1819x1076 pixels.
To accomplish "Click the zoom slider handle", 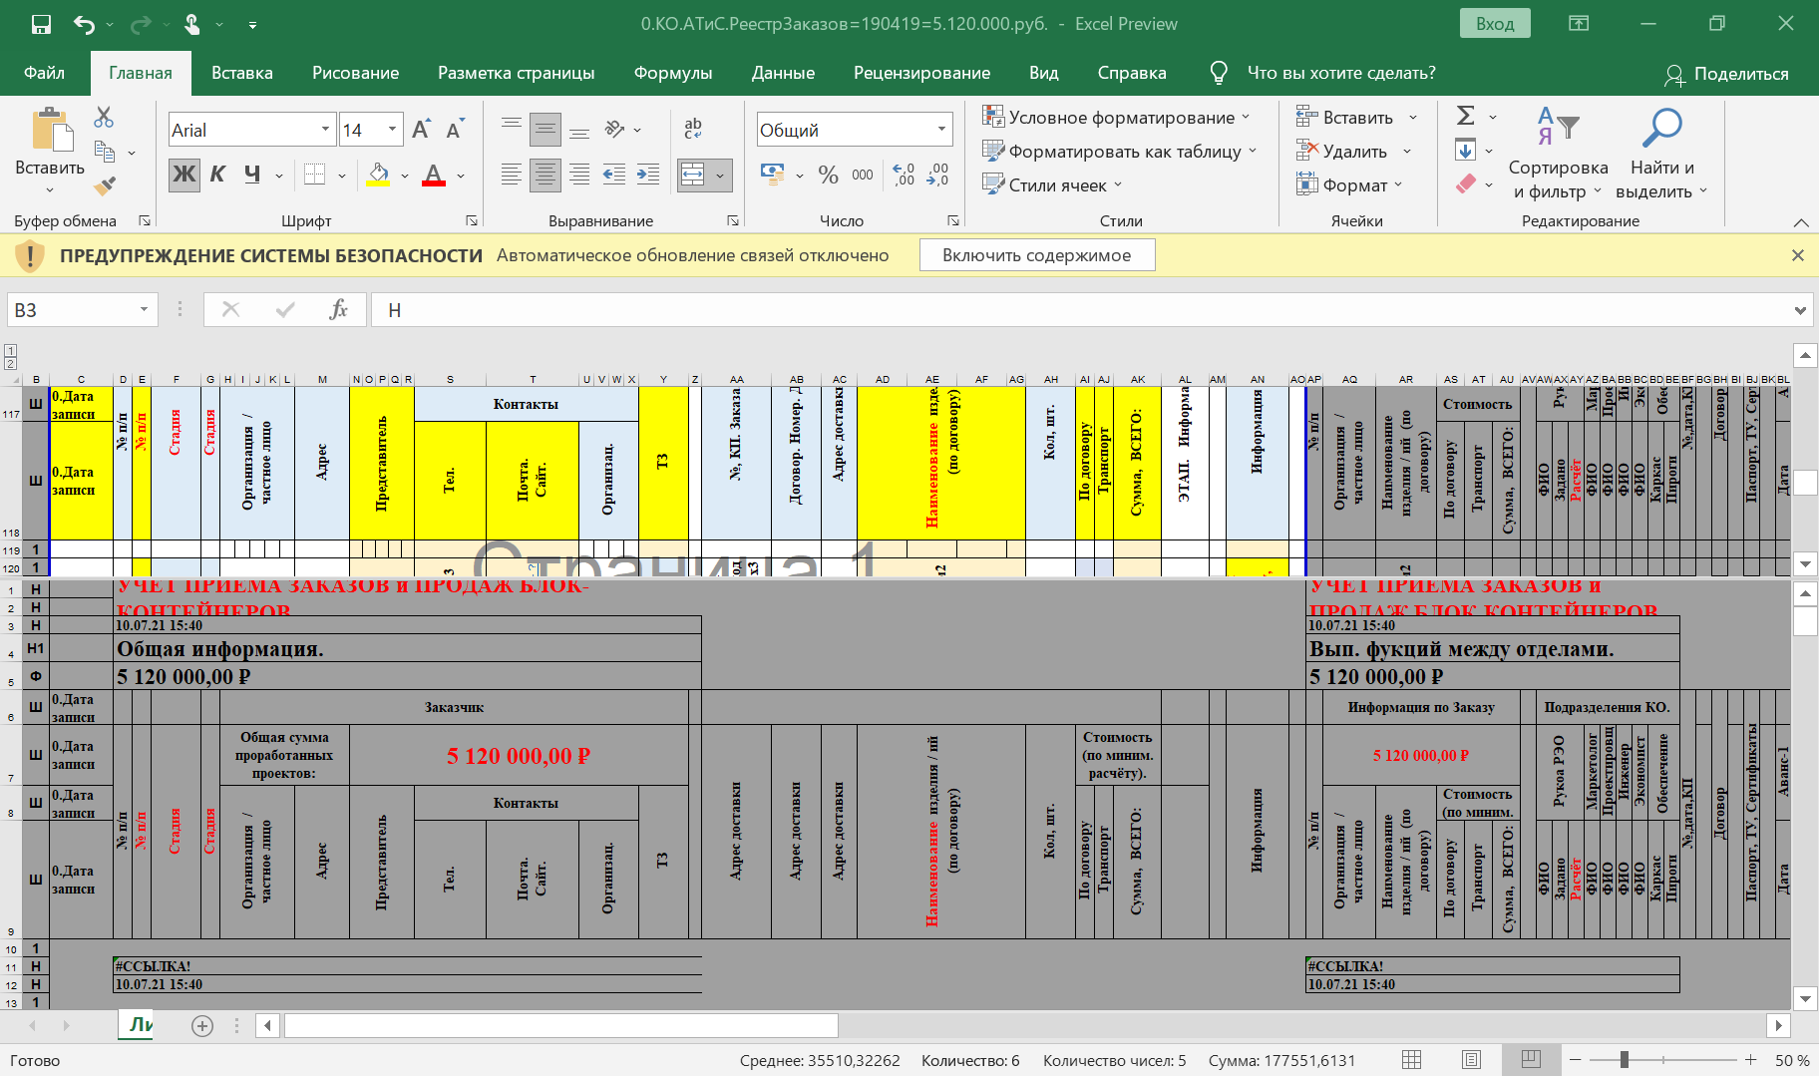I will click(1625, 1060).
